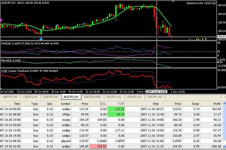226x150 pixels.
Task: Click the Mom(22) indicator label
Action: point(6,61)
